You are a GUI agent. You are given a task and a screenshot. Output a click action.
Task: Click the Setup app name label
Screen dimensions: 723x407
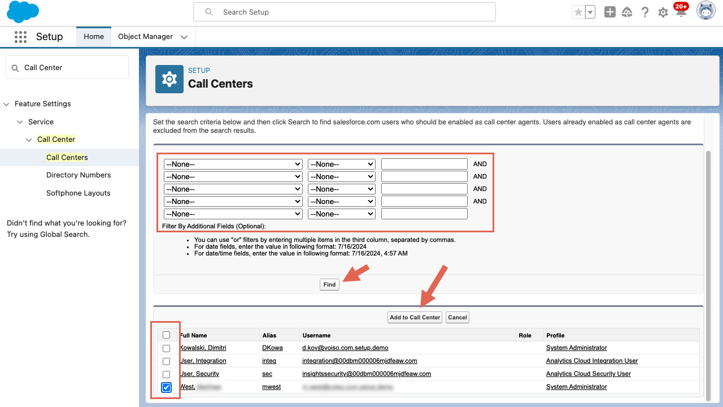[49, 37]
